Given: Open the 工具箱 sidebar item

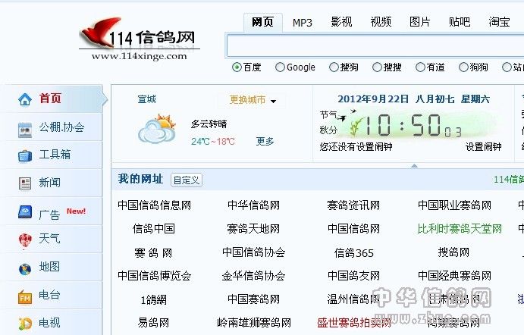Looking at the screenshot, I should click(51, 155).
